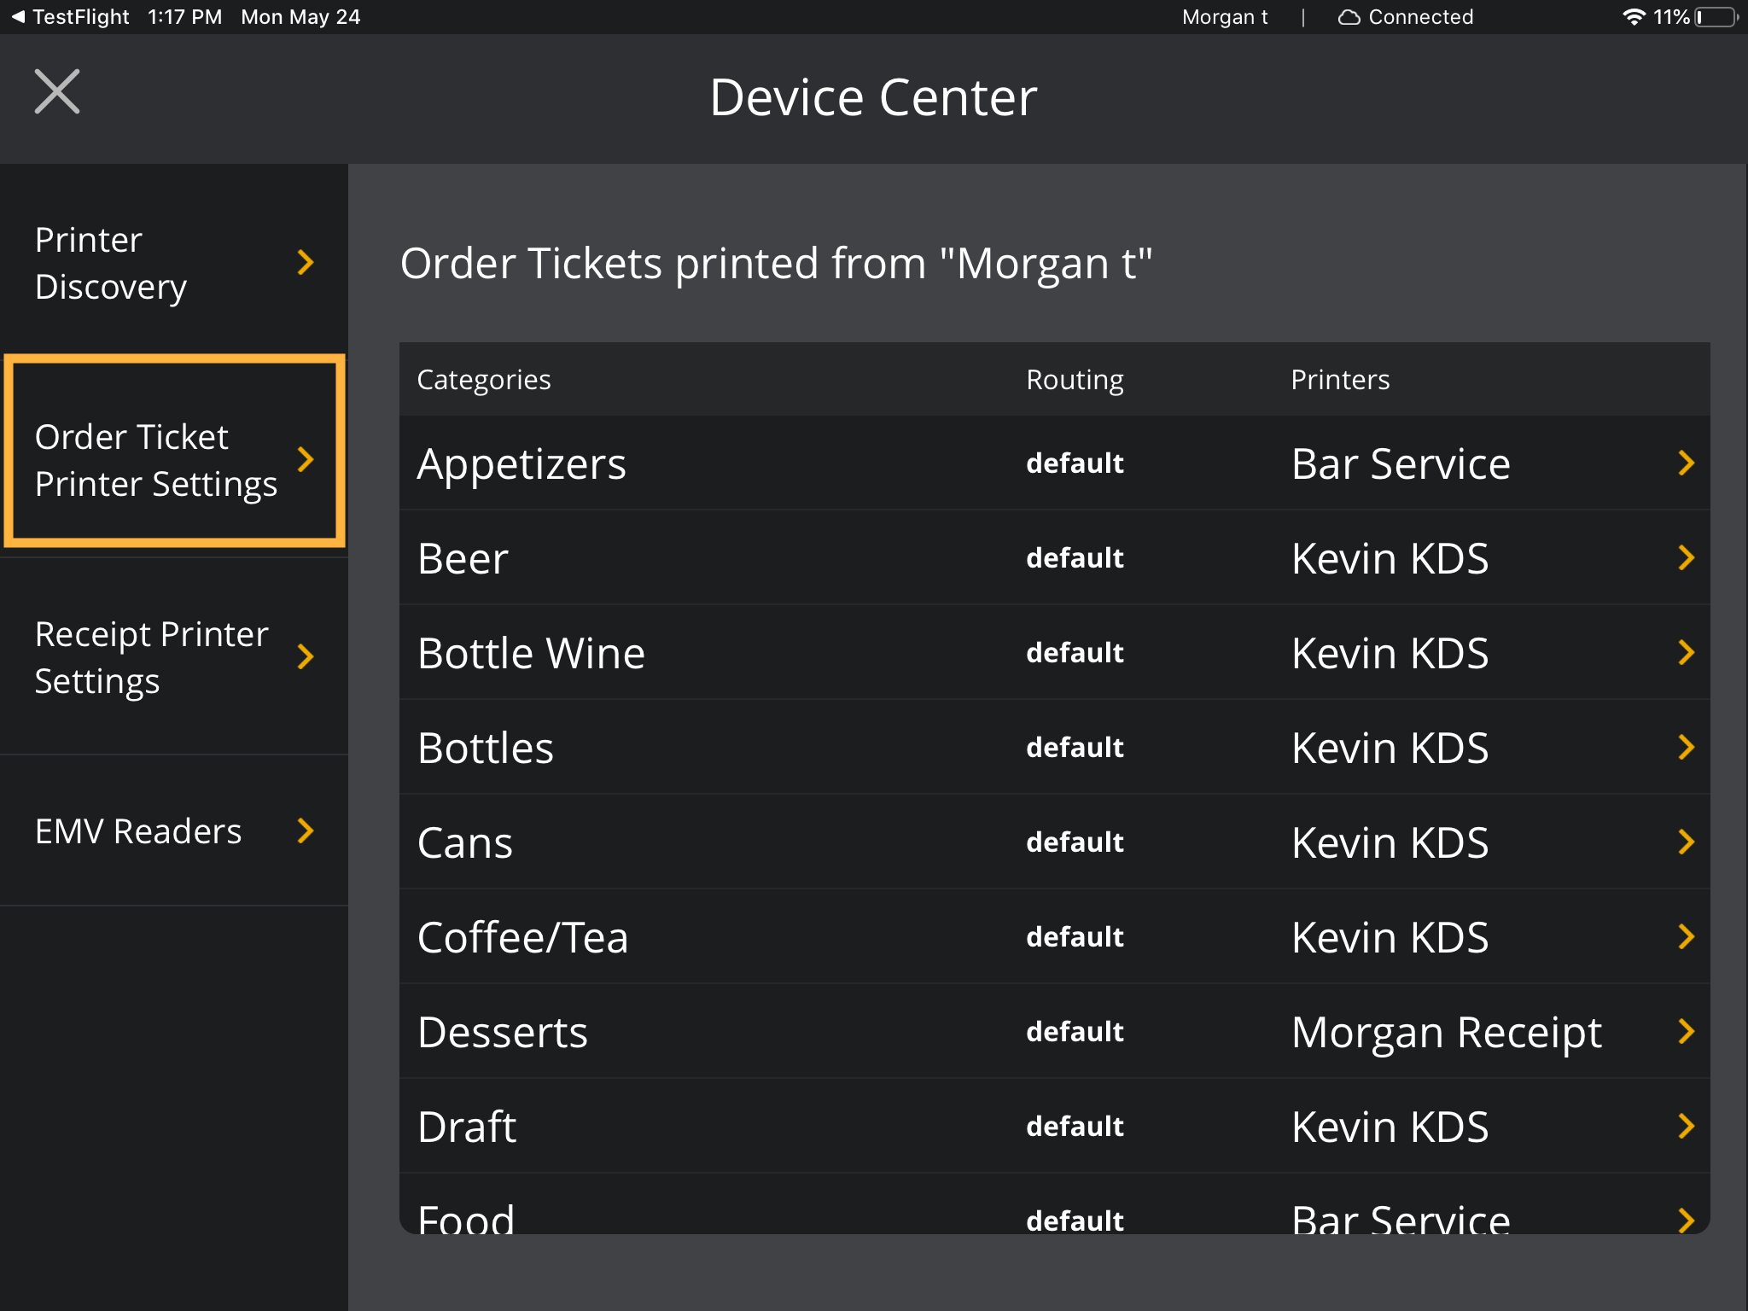This screenshot has height=1311, width=1748.
Task: Select Bar Service printer for Appetizers
Action: [x=1400, y=463]
